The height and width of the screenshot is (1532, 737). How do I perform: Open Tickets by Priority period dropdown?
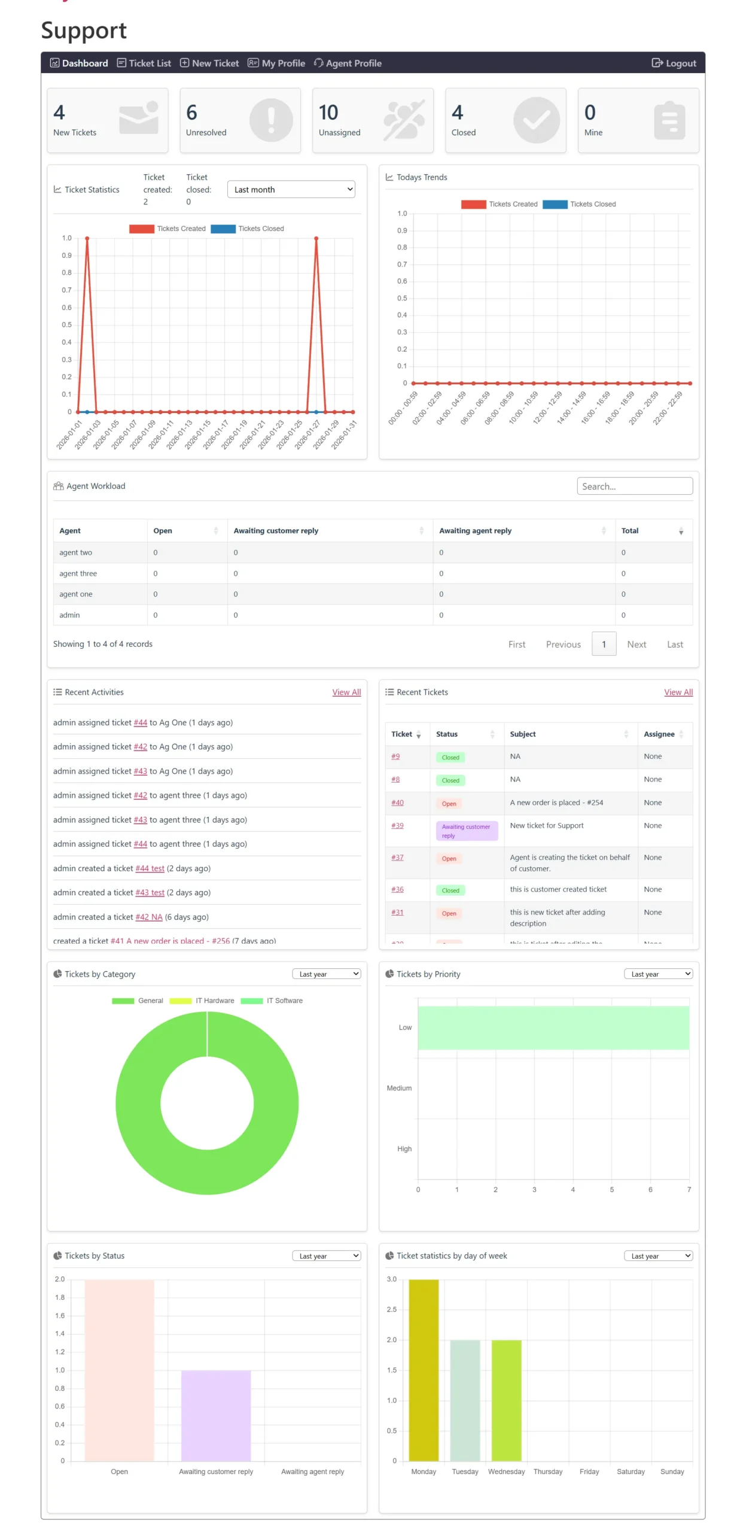point(657,974)
